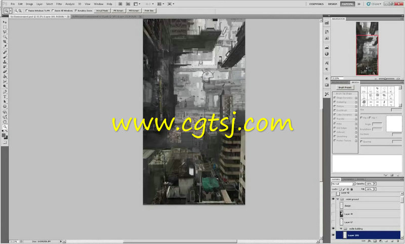Enable Shape Dynamics in Brush panel
Viewport: 405px width, 244px height.
click(x=335, y=98)
